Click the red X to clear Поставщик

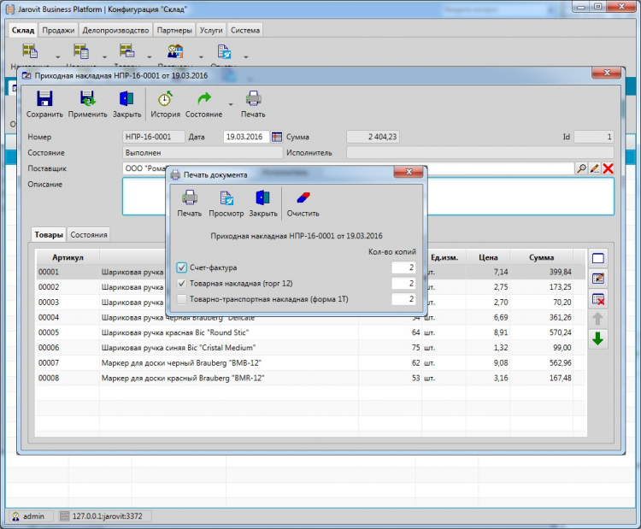(x=608, y=169)
